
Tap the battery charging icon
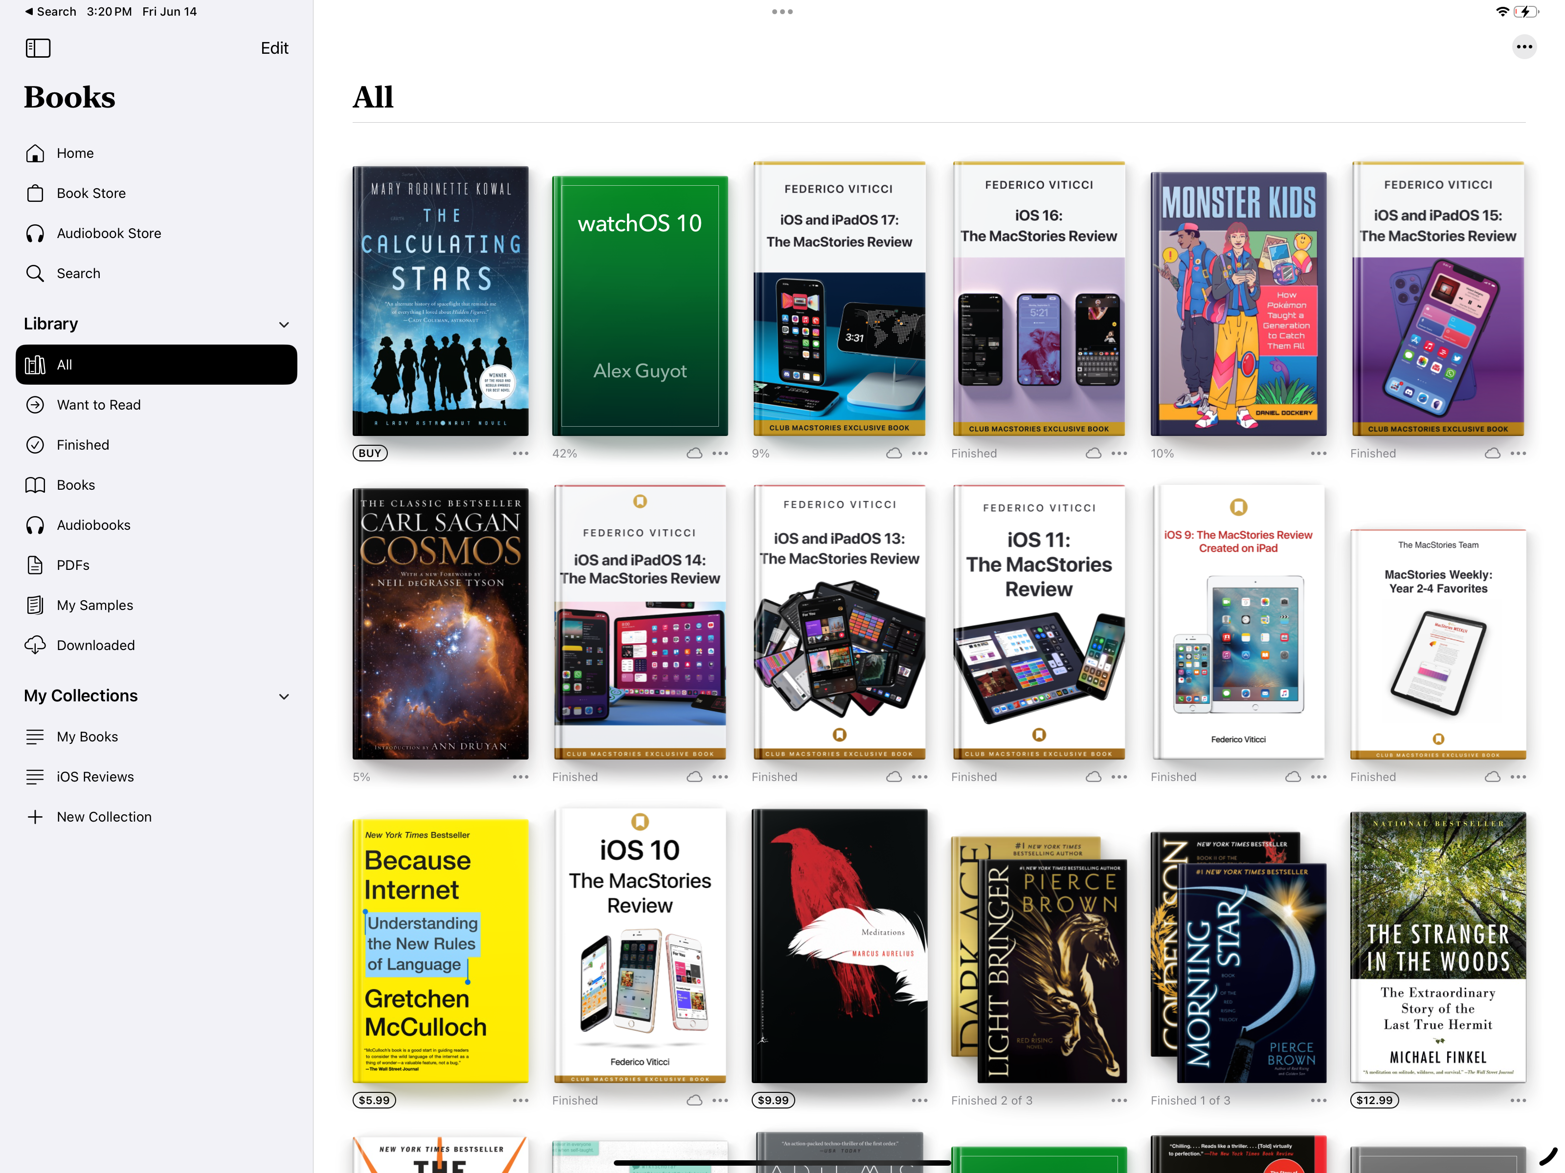coord(1526,11)
